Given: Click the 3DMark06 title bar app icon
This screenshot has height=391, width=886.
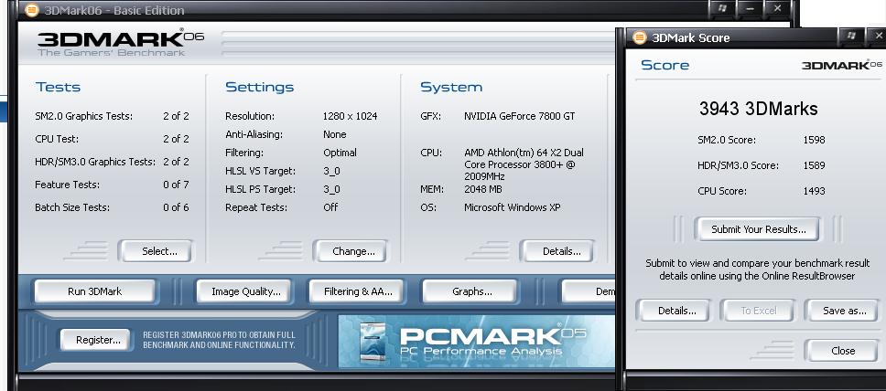Looking at the screenshot, I should point(32,9).
